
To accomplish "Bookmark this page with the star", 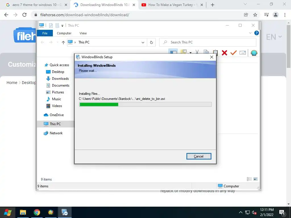I will point(255,15).
